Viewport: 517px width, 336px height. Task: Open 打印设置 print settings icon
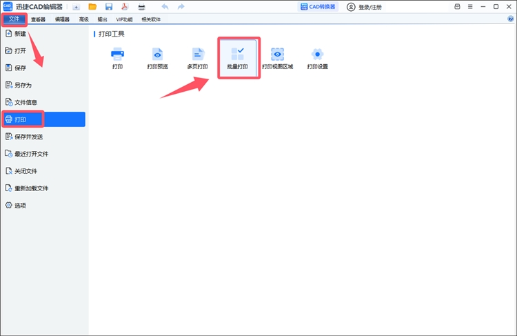317,57
